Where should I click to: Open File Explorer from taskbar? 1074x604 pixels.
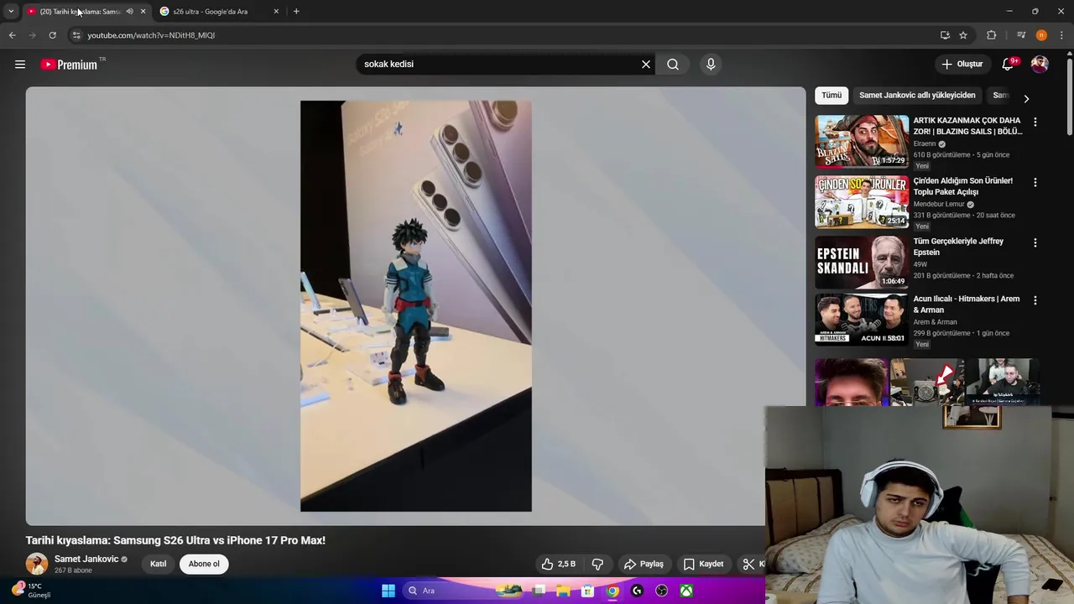(563, 591)
